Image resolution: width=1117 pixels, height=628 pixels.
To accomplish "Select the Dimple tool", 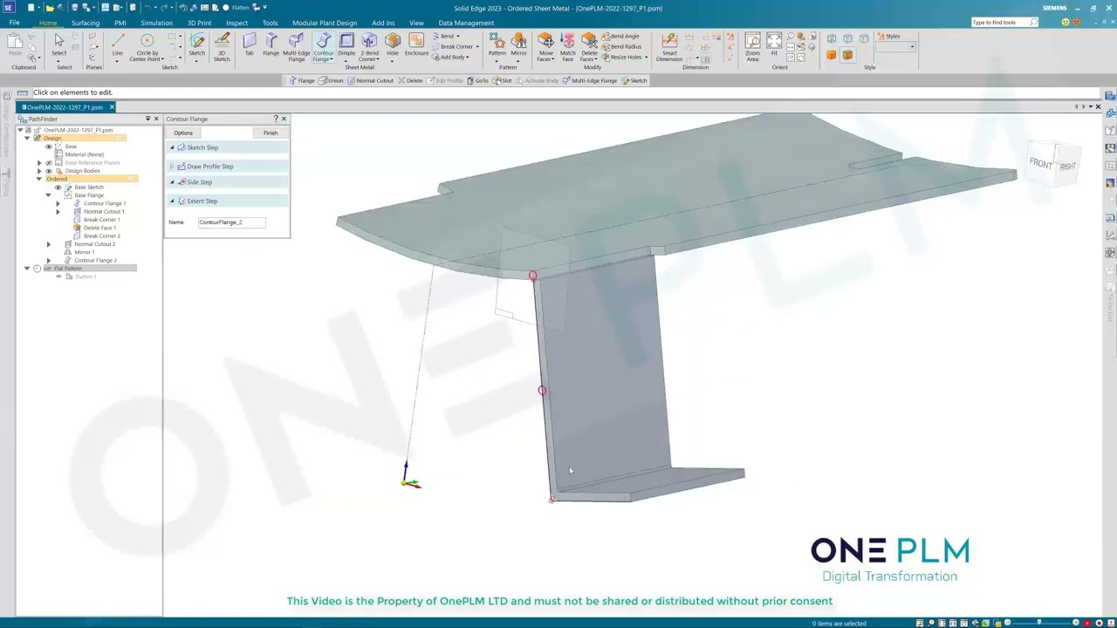I will pyautogui.click(x=346, y=44).
